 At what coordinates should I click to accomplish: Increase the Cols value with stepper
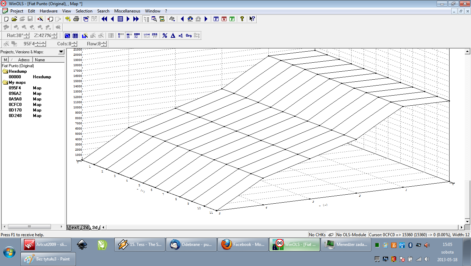(x=74, y=42)
